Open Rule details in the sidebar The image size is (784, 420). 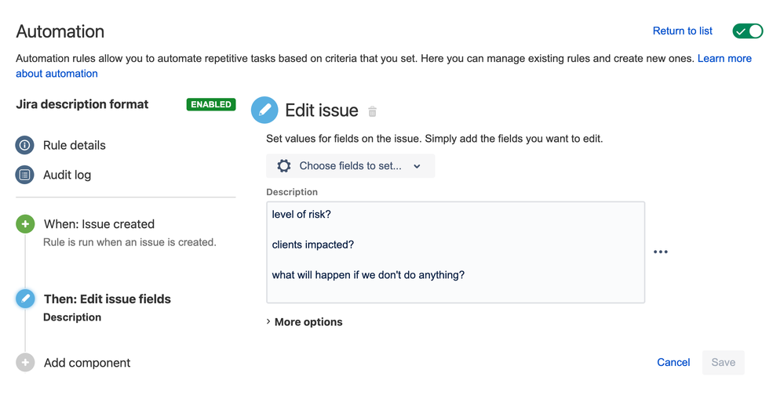[75, 145]
